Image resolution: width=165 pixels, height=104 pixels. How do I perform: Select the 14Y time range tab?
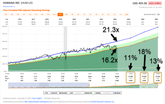coord(42,14)
